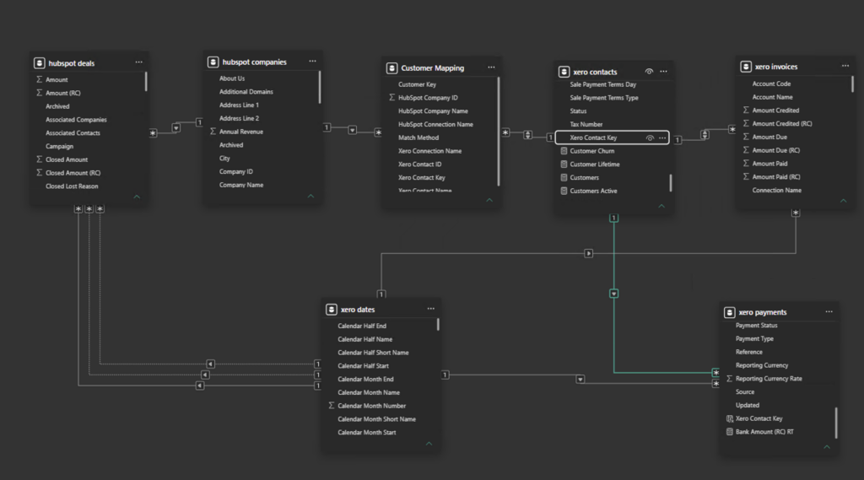Screen dimensions: 864x480
Task: Select the Tax Number field
Action: pyautogui.click(x=586, y=125)
